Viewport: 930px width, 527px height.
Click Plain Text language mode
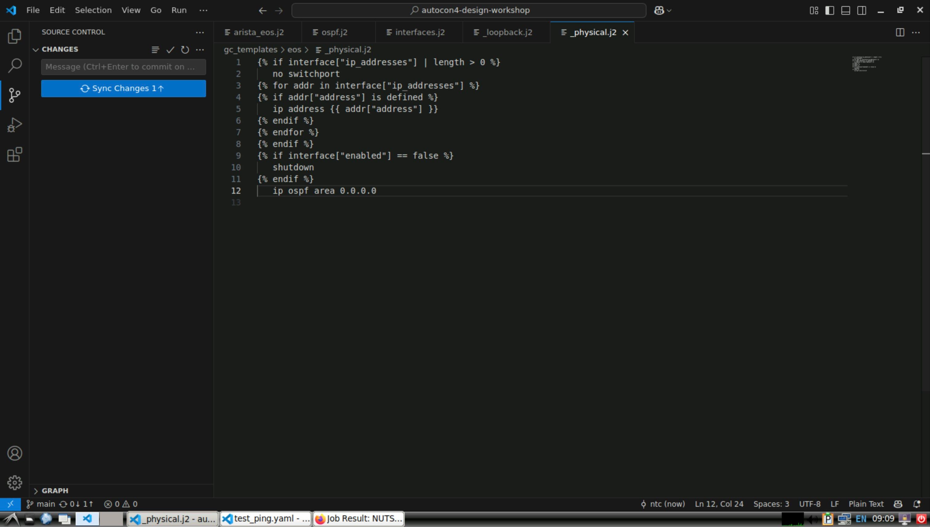click(865, 504)
